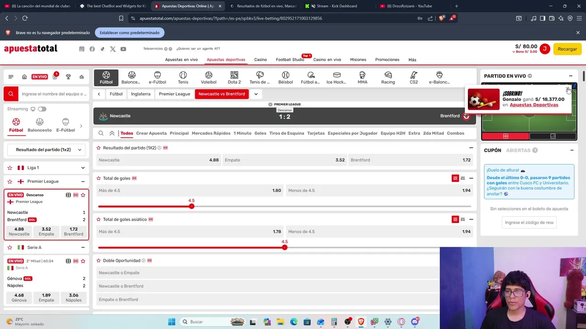The image size is (586, 329).
Task: Collapse the Serie A league section
Action: (x=83, y=247)
